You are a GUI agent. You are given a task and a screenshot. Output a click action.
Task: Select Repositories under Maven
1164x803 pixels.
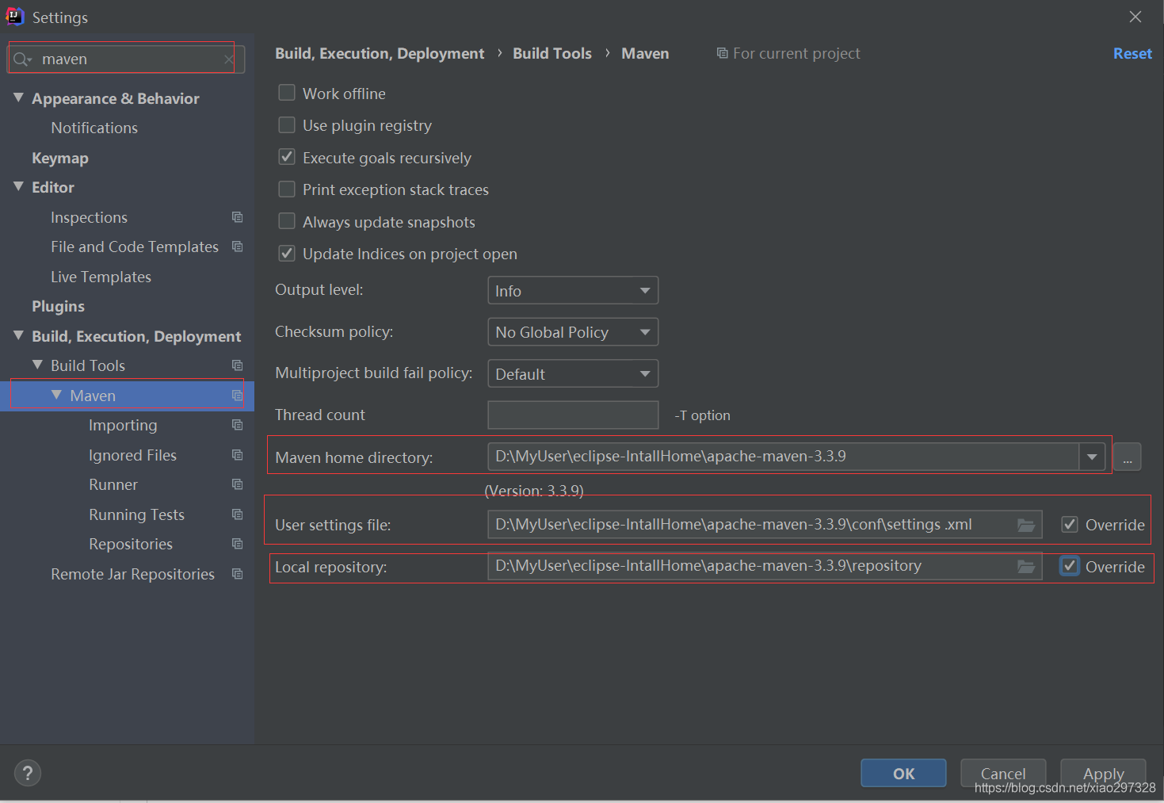tap(131, 544)
